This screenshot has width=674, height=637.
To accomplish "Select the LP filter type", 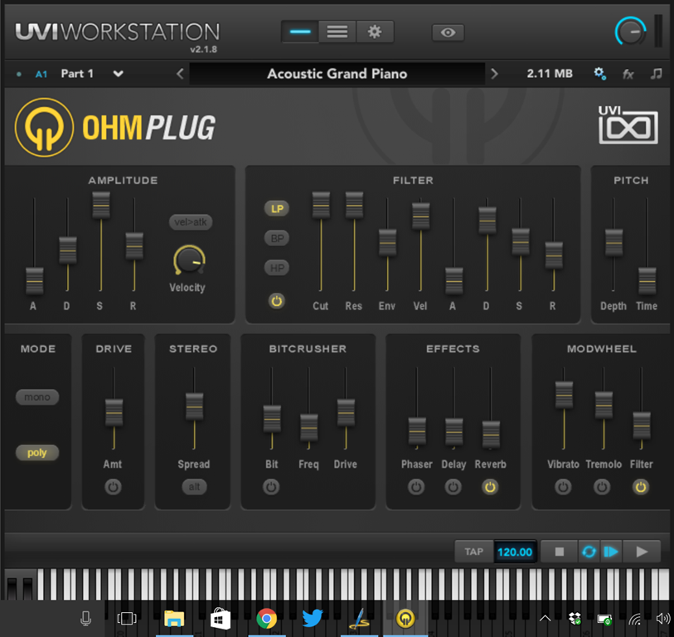I will point(277,209).
